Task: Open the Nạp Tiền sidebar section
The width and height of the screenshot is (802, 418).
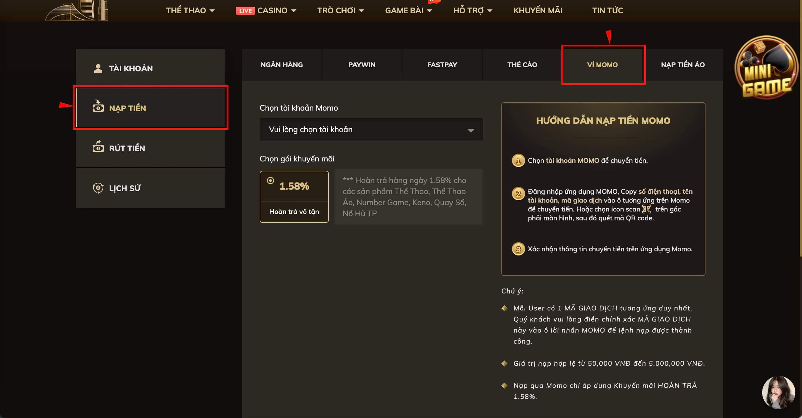Action: pyautogui.click(x=151, y=108)
